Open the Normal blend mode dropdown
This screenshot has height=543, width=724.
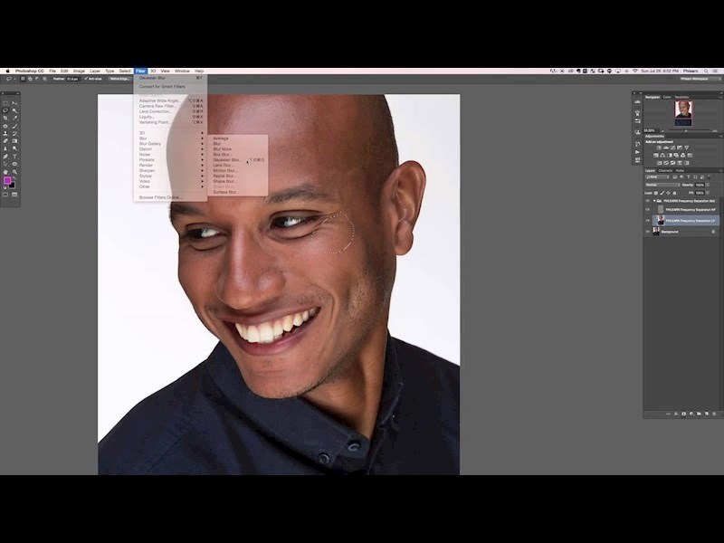pyautogui.click(x=662, y=186)
